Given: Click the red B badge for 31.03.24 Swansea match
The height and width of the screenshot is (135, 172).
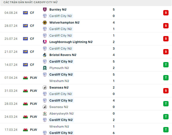Looking at the screenshot, I should [x=166, y=91].
